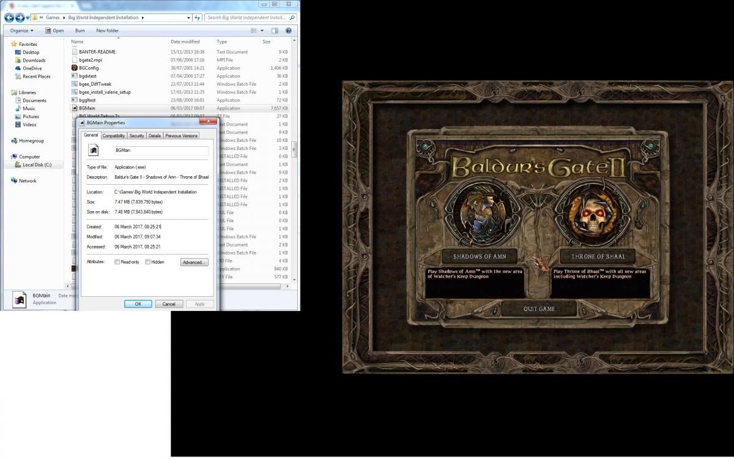This screenshot has width=734, height=459.
Task: Click Games in the address breadcrumb
Action: (53, 18)
